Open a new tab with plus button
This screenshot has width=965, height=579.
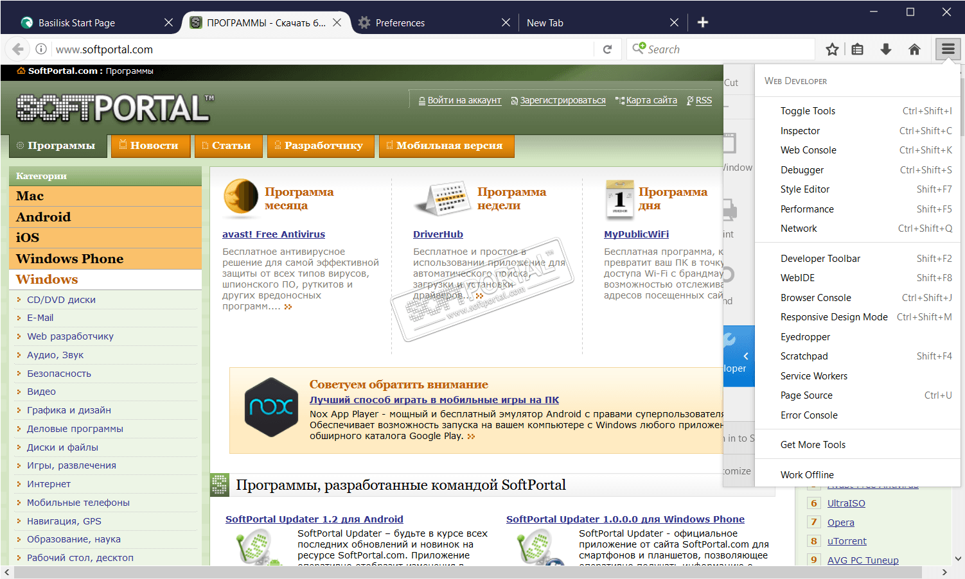[703, 22]
